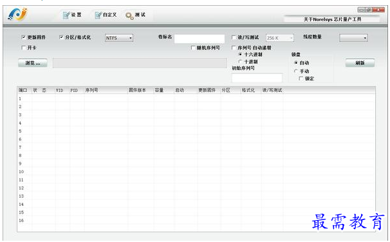Select the 自动 lock-disk radio button

click(296, 62)
